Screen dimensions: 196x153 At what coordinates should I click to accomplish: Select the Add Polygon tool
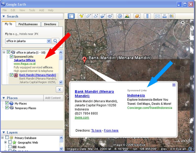(x=89, y=16)
